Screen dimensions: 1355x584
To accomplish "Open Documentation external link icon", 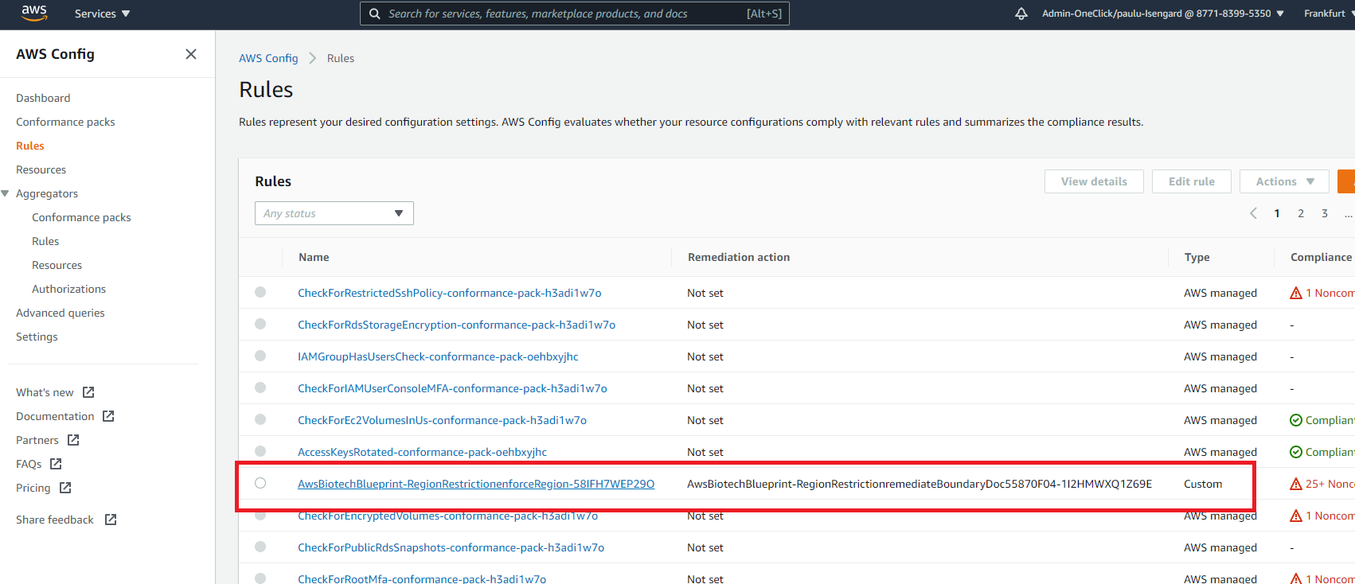I will 108,416.
